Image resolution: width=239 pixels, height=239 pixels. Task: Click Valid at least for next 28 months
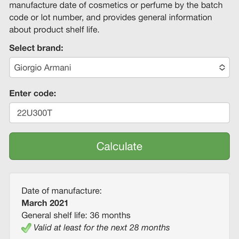point(102,228)
